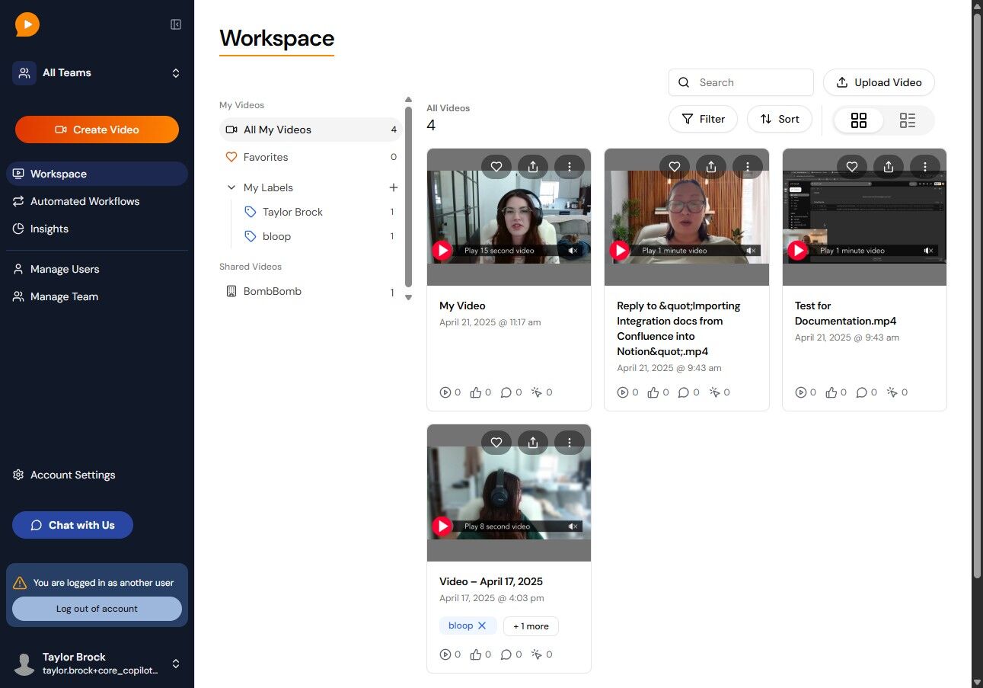This screenshot has height=688, width=983.
Task: Share the Test for Documentation.mp4 video
Action: [x=889, y=166]
